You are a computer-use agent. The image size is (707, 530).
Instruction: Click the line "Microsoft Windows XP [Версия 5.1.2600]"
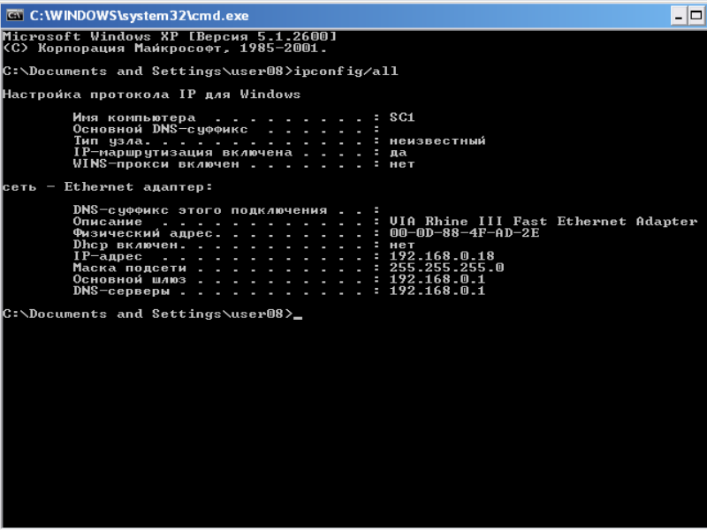170,36
